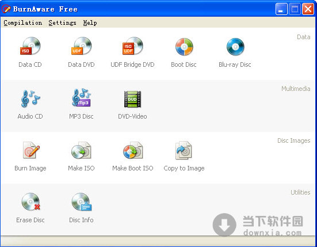The height and width of the screenshot is (247, 317).
Task: Open the Boot Disc icon
Action: click(184, 47)
